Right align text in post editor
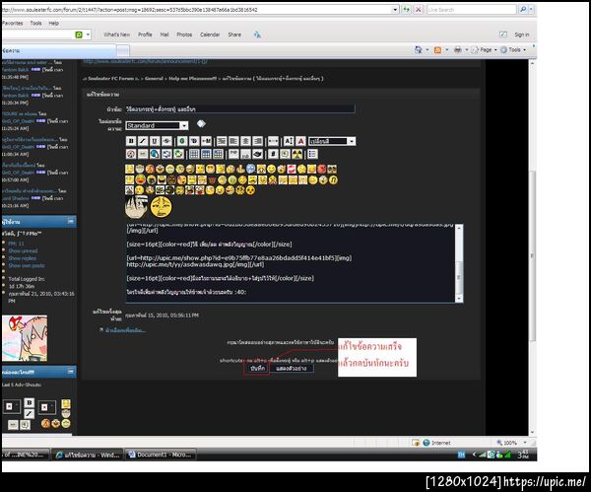 click(x=257, y=141)
